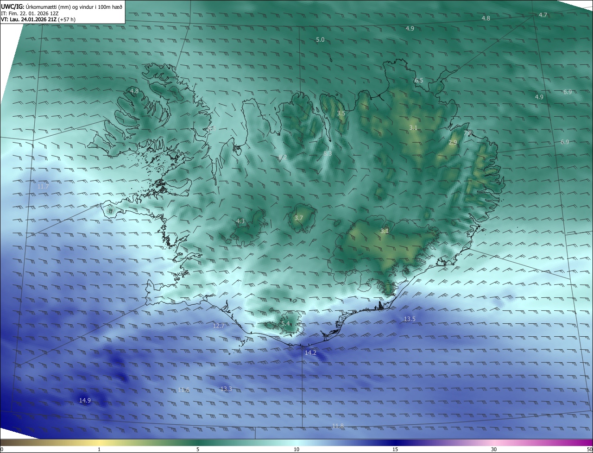Image resolution: width=593 pixels, height=453 pixels.
Task: Click the 11.6 value label
Action: pyautogui.click(x=184, y=390)
